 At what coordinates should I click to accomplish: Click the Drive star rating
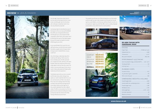click(x=99, y=57)
